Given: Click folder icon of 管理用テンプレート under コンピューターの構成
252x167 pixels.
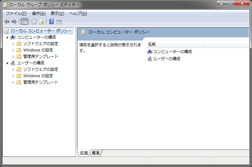Looking at the screenshot, I should [19, 57].
